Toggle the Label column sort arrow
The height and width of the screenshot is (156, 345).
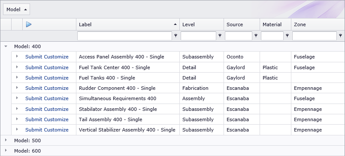pyautogui.click(x=175, y=24)
